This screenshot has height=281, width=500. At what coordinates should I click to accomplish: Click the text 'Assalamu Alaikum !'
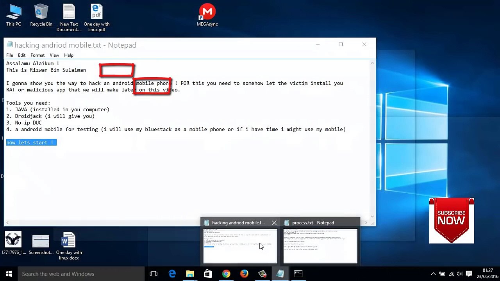[x=32, y=63]
